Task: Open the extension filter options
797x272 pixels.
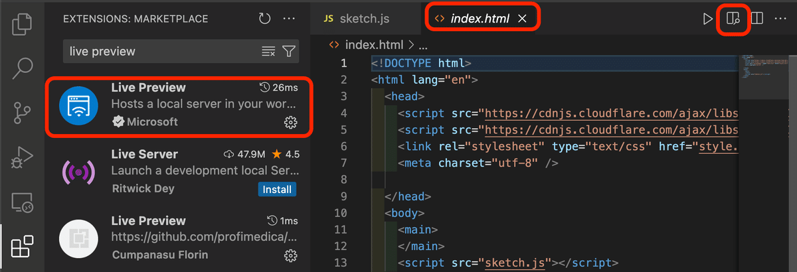Action: (x=288, y=51)
